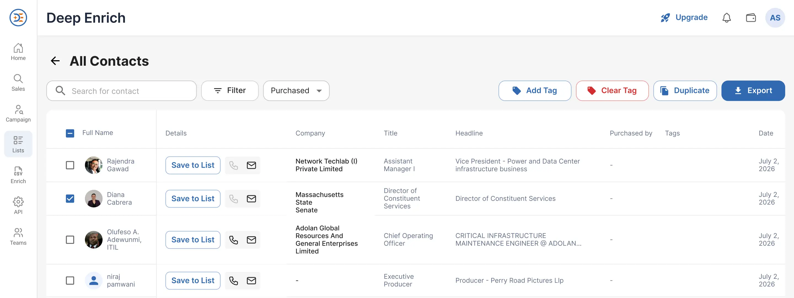Check the box for Olufeso A. Adewunmi
794x298 pixels.
pos(70,240)
